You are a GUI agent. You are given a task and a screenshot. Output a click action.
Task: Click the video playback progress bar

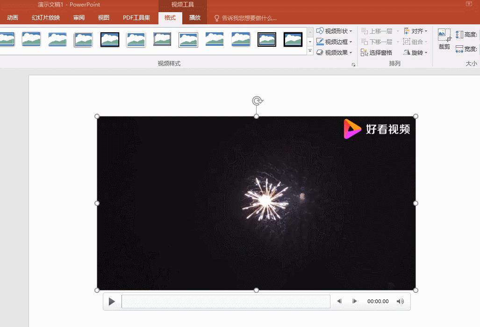(x=226, y=301)
